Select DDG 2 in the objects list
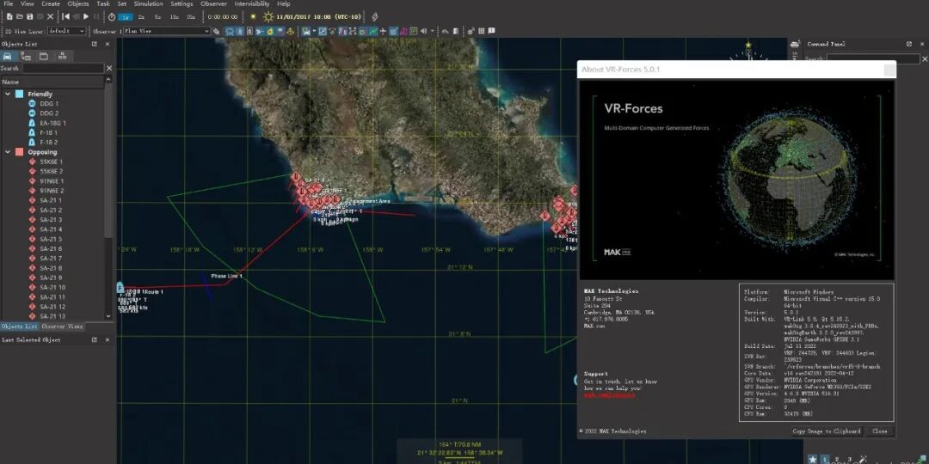The width and height of the screenshot is (929, 464). 49,113
